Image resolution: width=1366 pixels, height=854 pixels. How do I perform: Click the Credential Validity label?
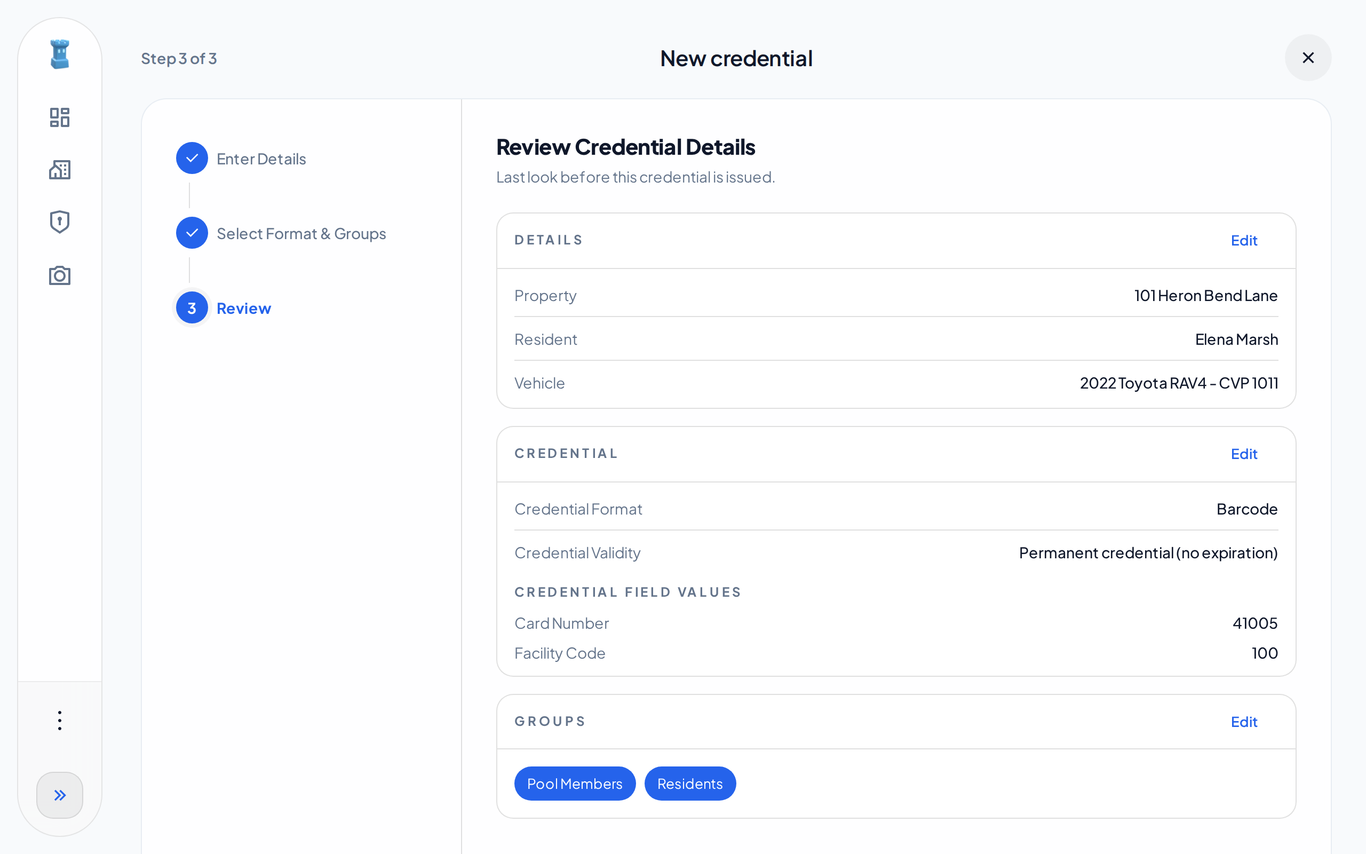click(x=577, y=553)
